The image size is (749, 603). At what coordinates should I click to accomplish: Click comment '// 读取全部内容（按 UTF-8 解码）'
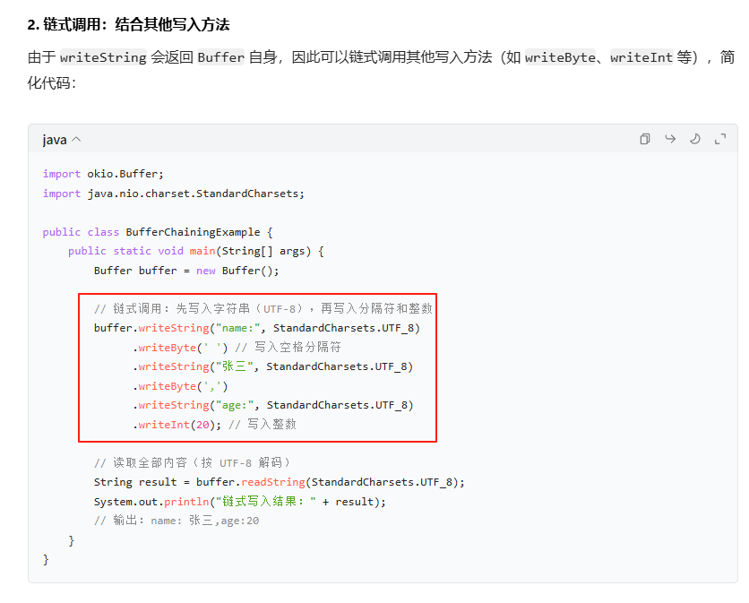192,463
